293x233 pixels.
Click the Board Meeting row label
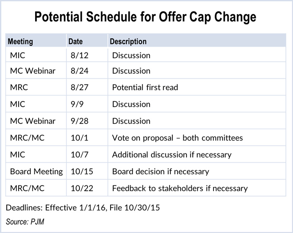click(36, 171)
